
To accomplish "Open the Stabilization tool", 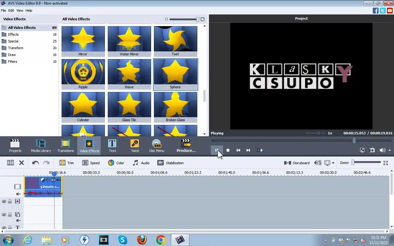I will (x=171, y=163).
